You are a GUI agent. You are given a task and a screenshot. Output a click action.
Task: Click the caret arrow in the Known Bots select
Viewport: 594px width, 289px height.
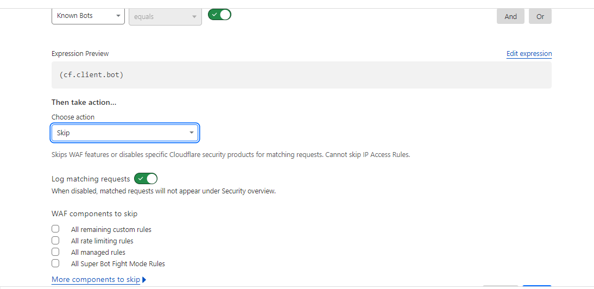point(118,16)
